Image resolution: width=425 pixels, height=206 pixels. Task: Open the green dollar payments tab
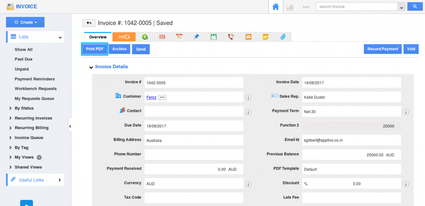coord(145,37)
